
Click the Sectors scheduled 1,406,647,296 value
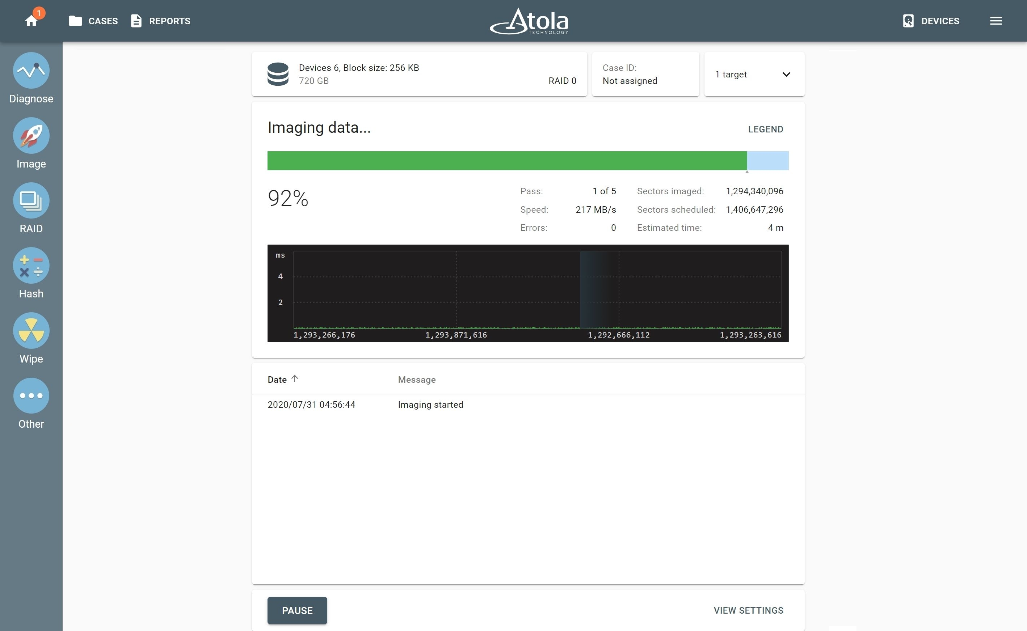point(754,209)
